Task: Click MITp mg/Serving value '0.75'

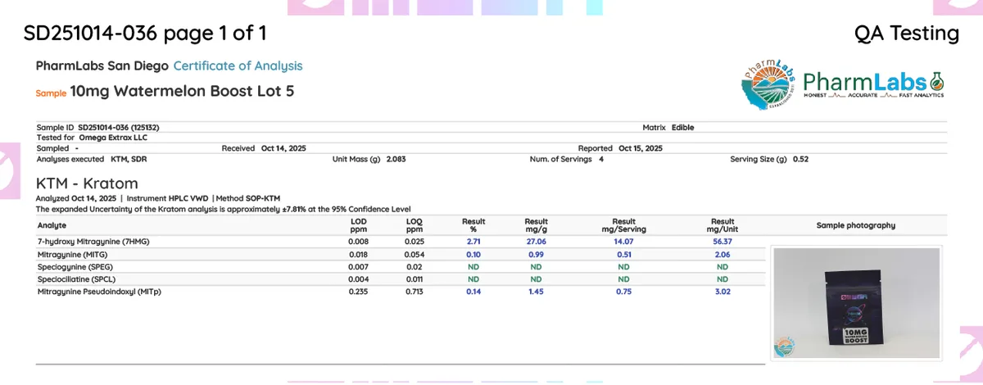Action: (x=623, y=292)
